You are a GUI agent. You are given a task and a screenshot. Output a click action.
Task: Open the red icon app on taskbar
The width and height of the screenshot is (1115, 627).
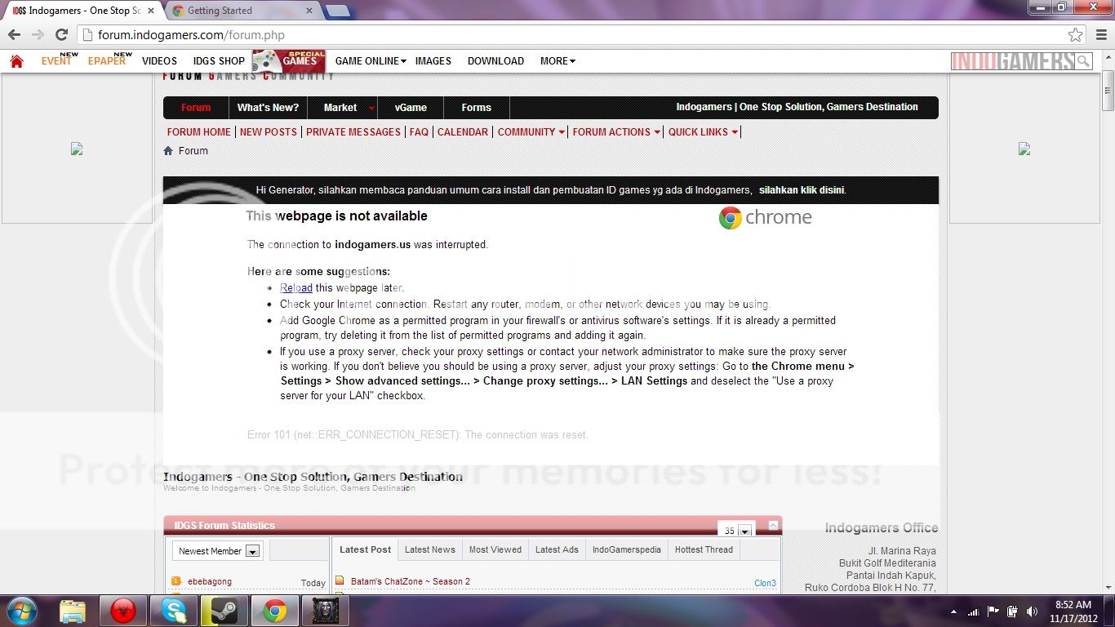pyautogui.click(x=122, y=611)
